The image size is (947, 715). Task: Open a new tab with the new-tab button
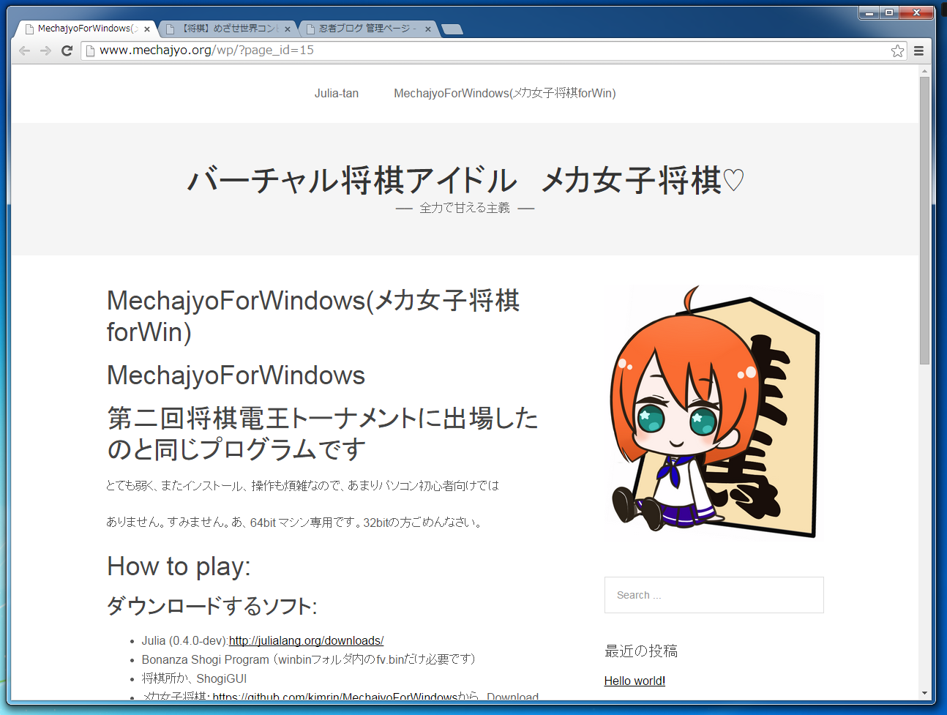pos(452,29)
